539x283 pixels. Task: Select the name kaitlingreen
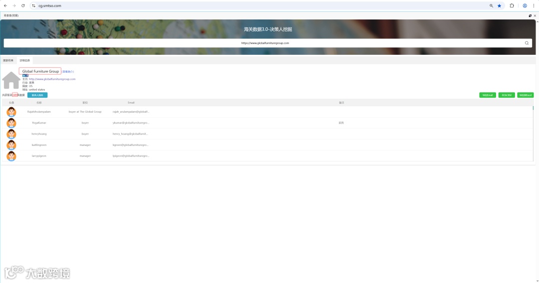point(39,145)
